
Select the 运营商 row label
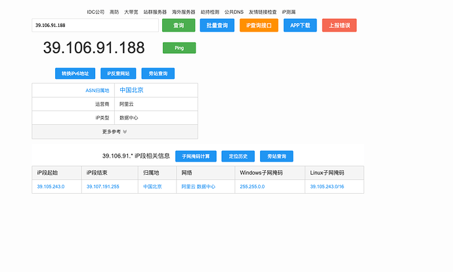pos(102,104)
